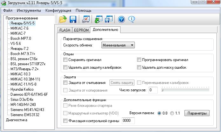
Task: Click the Параметры button
Action: pos(197,113)
